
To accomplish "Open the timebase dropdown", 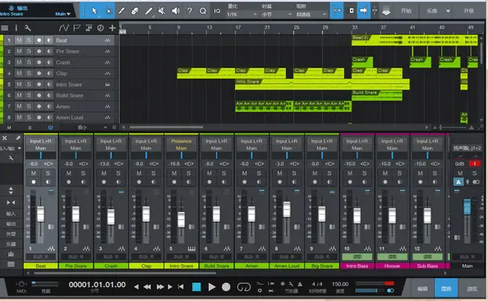I will click(276, 14).
